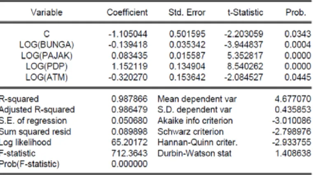This screenshot has height=175, width=313.
Task: Click the Prob(F-statistic) label
Action: [30, 164]
